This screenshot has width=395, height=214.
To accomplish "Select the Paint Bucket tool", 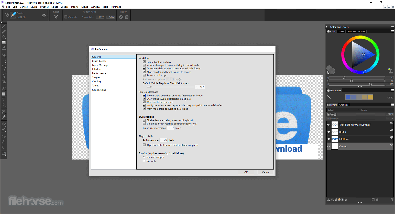I will tap(4, 37).
